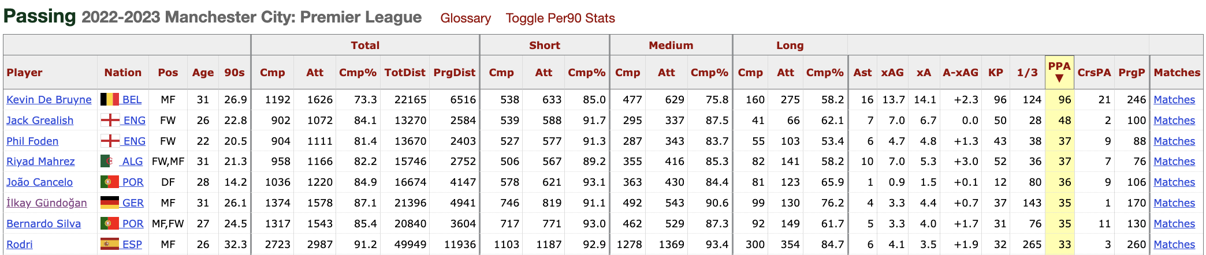Viewport: 1206px width, 255px height.
Task: Click Germany flag icon next to GER
Action: click(x=110, y=202)
